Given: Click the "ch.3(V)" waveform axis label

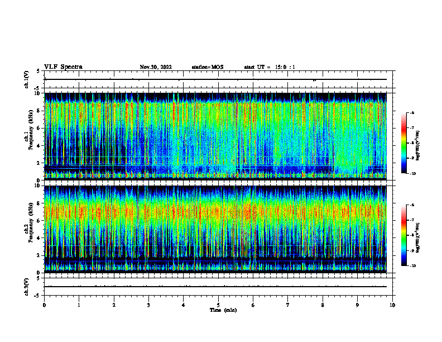Looking at the screenshot, I should pos(26,287).
